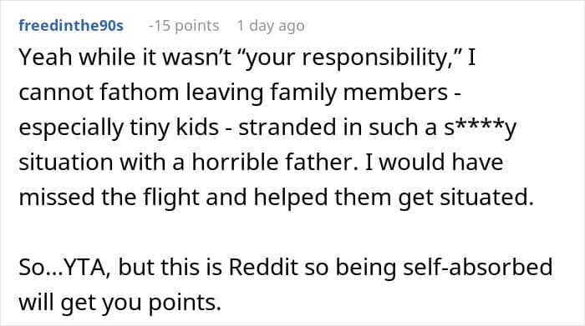This screenshot has height=326, width=585.
Task: Click the -15 points score
Action: [184, 26]
